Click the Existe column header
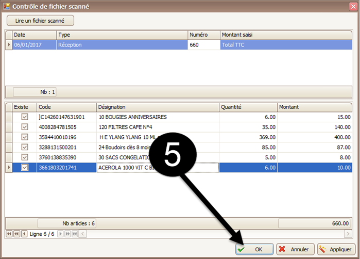The height and width of the screenshot is (259, 360). point(25,107)
